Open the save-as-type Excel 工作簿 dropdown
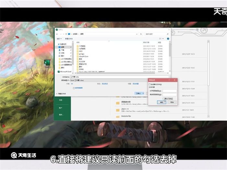Image resolution: width=227 pixels, height=170 pixels. pyautogui.click(x=109, y=80)
